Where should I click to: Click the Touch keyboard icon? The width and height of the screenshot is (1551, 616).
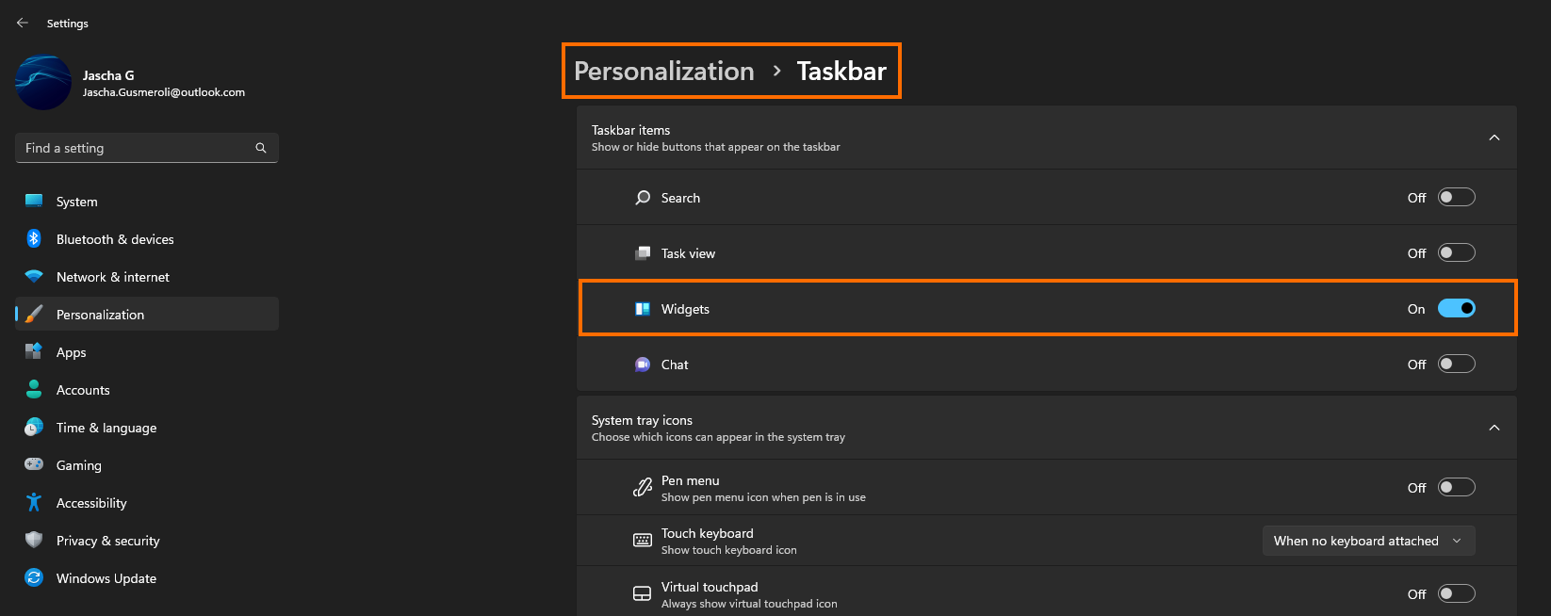[643, 541]
